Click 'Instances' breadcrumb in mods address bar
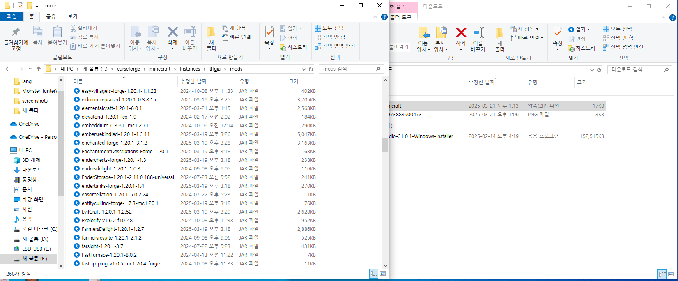Screen dimensions: 678x281 click(190, 69)
